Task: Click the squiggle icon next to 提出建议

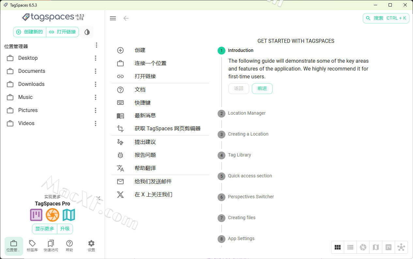Action: [x=120, y=142]
